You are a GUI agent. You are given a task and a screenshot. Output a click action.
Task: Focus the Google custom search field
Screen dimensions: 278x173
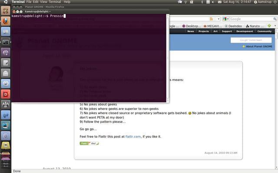point(251,40)
